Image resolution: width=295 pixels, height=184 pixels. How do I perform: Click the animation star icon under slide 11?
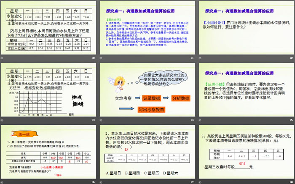(101, 58)
